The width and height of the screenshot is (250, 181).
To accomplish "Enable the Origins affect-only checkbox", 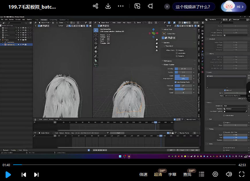I will [177, 50].
